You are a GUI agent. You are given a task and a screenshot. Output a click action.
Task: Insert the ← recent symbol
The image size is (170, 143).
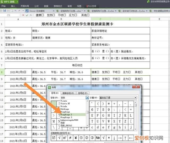[x=131, y=138]
